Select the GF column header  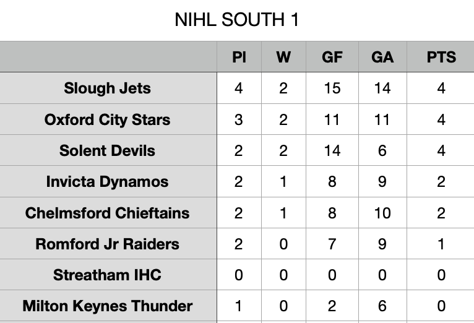coord(332,58)
